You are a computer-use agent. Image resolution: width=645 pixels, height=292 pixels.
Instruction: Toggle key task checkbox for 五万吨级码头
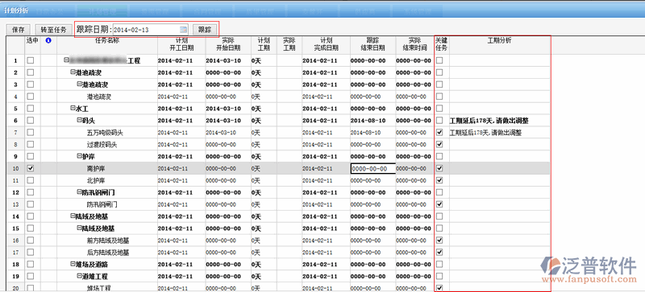click(x=439, y=132)
